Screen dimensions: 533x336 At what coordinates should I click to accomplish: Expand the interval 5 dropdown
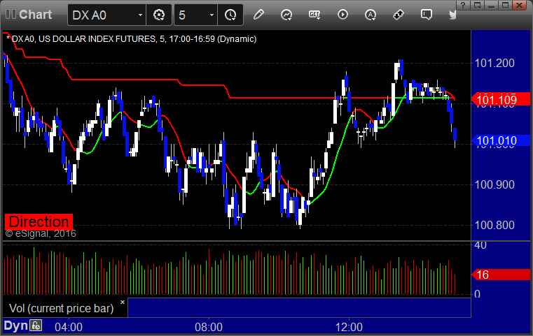[x=212, y=15]
